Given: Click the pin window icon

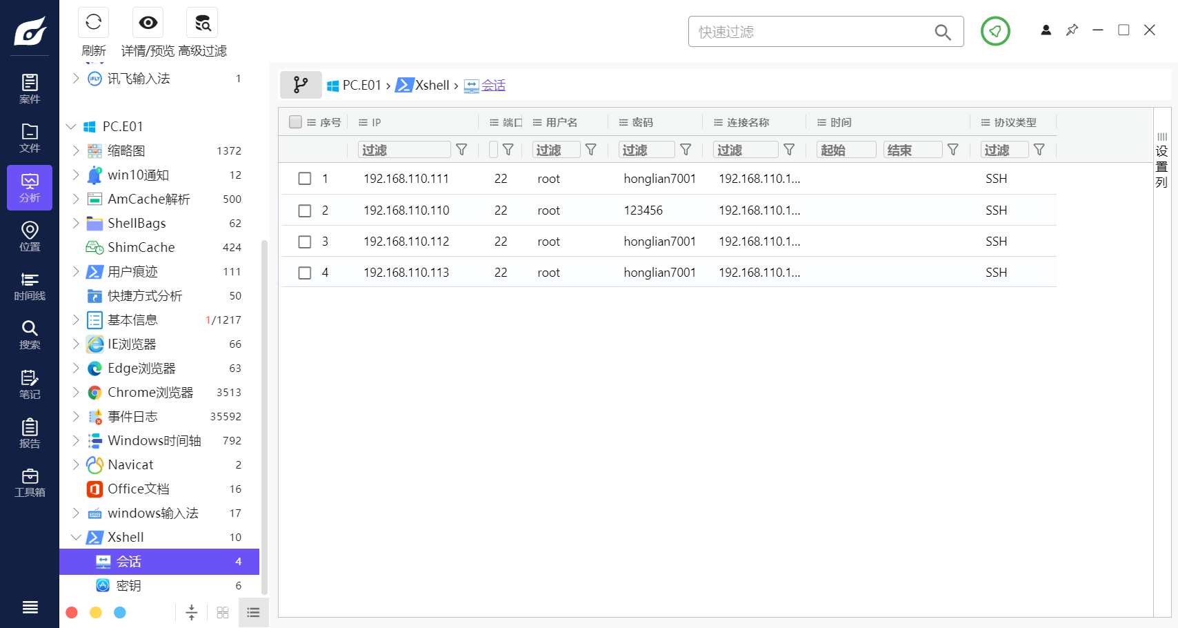Looking at the screenshot, I should tap(1072, 30).
